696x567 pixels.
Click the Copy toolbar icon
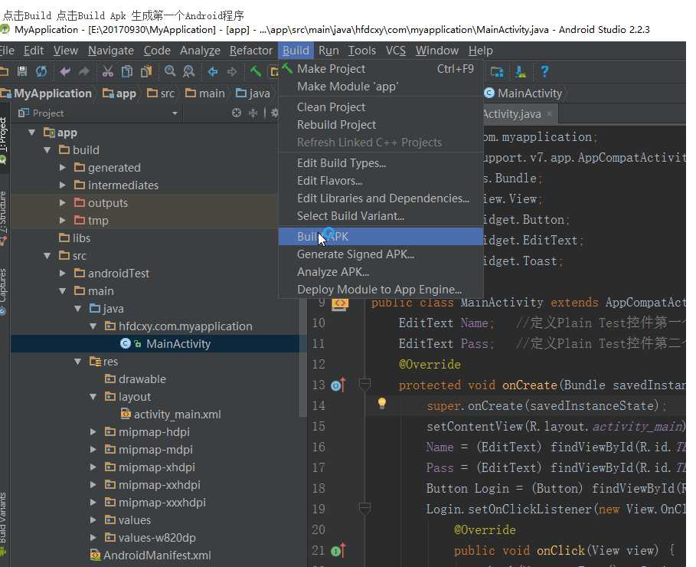coord(127,71)
